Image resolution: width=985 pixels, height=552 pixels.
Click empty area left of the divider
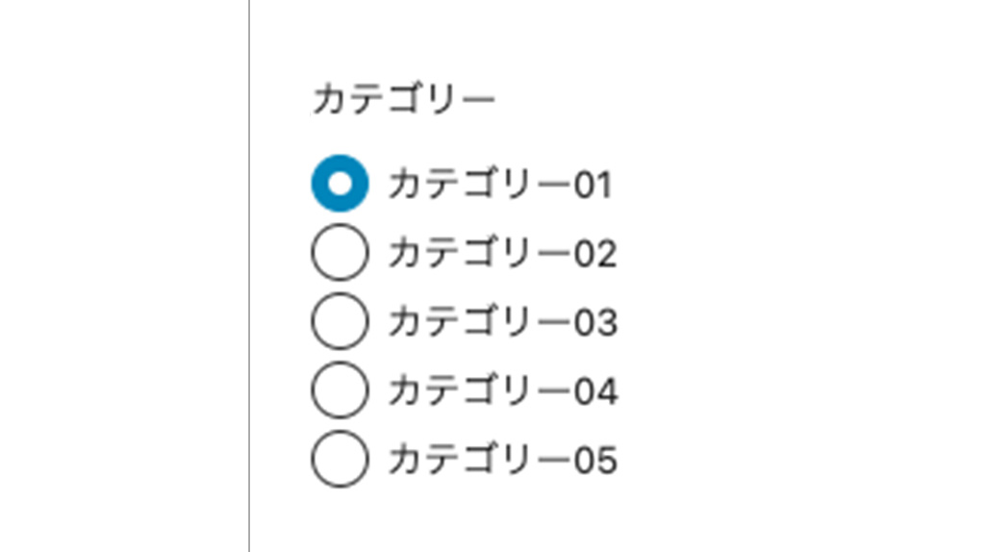point(124,276)
